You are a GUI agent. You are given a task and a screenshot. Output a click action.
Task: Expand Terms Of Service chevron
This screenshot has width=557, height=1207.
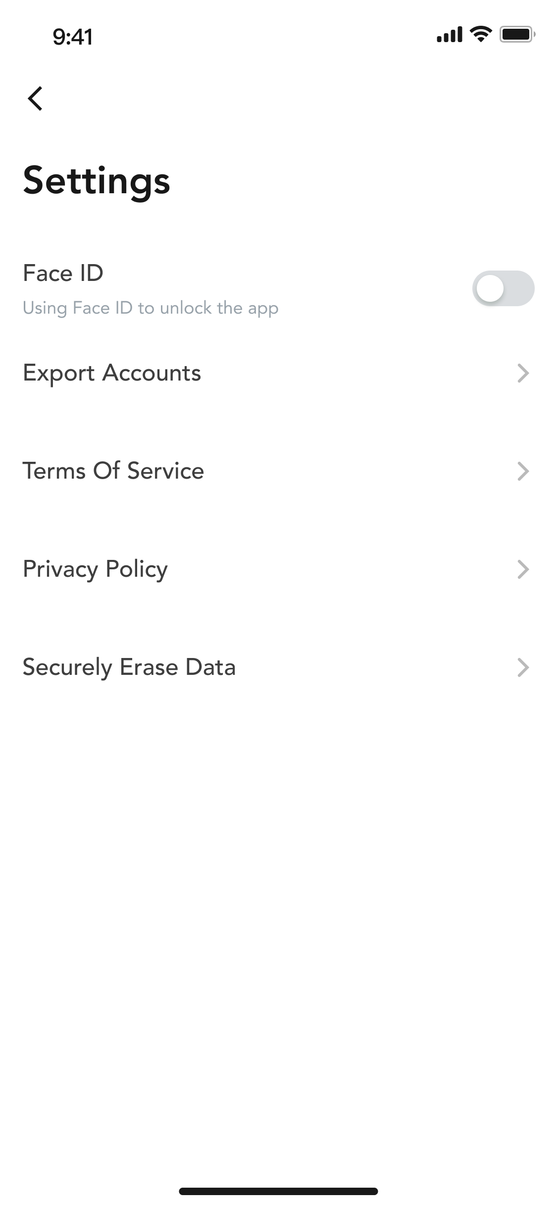pyautogui.click(x=523, y=471)
